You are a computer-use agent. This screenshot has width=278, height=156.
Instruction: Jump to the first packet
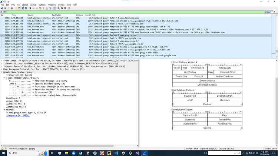(x=43, y=8)
